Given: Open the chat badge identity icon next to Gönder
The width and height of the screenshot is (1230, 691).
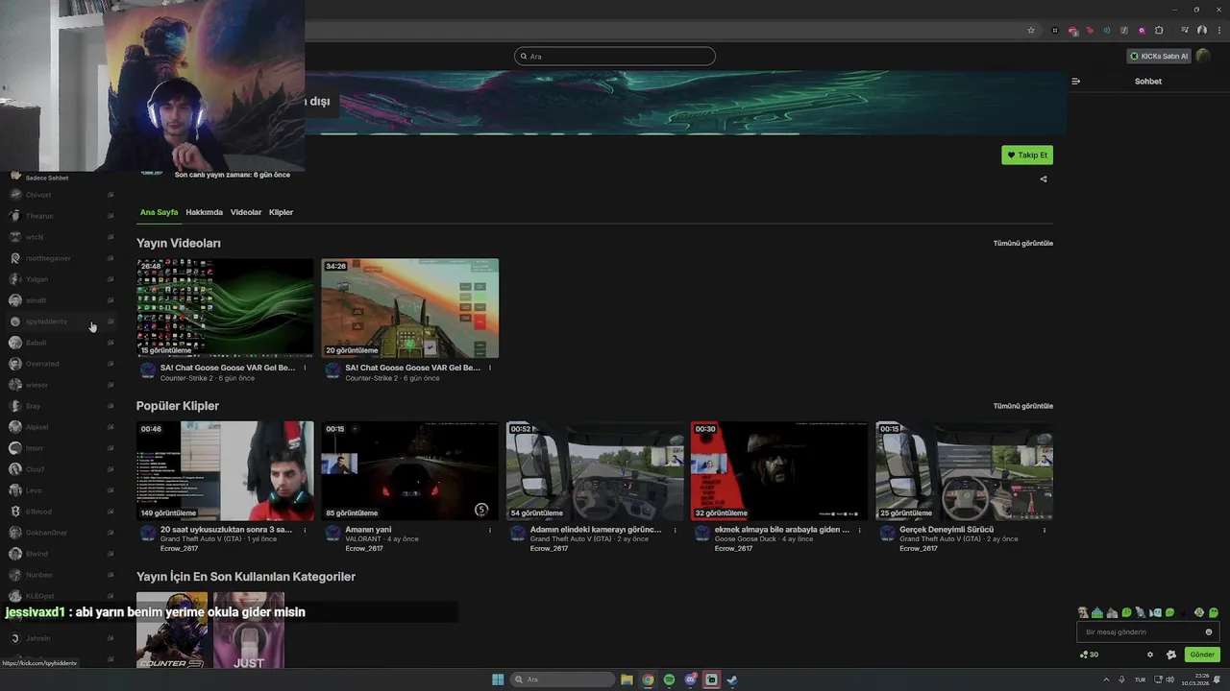Looking at the screenshot, I should [x=1171, y=655].
